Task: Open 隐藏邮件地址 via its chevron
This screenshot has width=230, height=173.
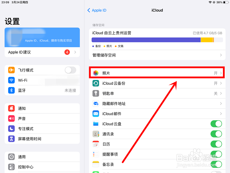Action: click(x=221, y=104)
